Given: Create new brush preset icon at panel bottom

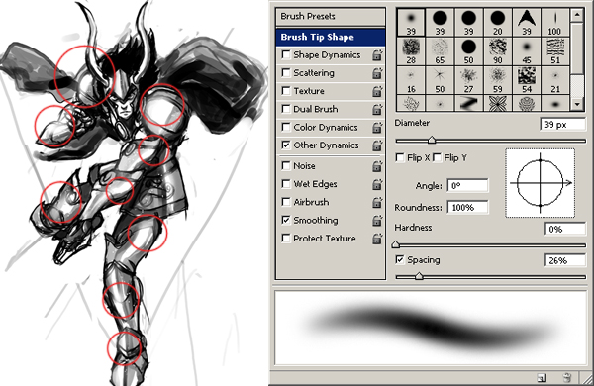Looking at the screenshot, I should point(542,378).
